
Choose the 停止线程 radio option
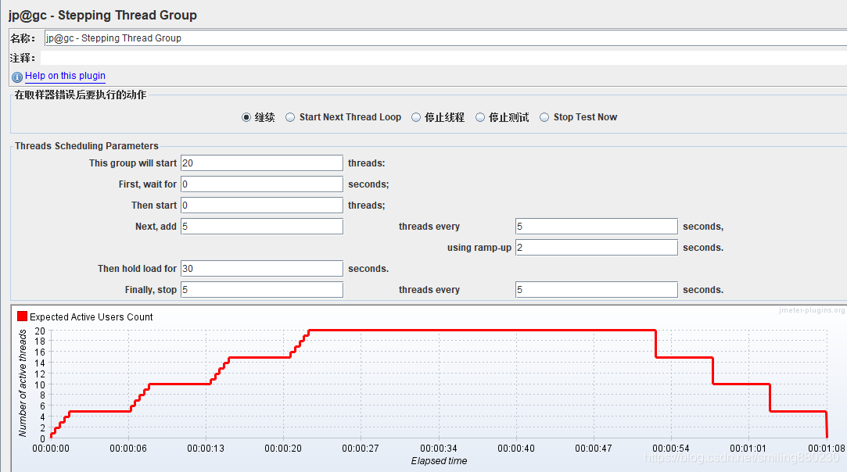pos(416,117)
